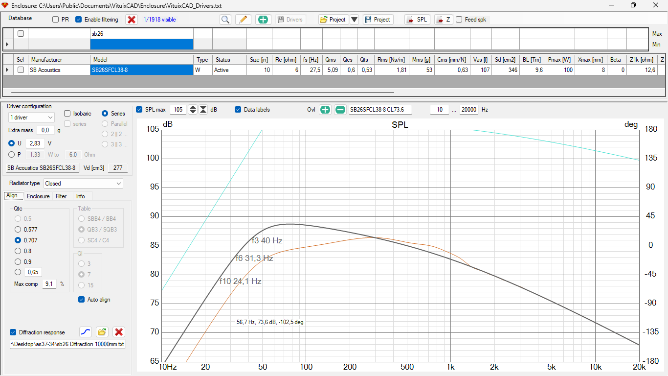Select Qtc 0.577 radio button
The height and width of the screenshot is (376, 668).
click(18, 230)
